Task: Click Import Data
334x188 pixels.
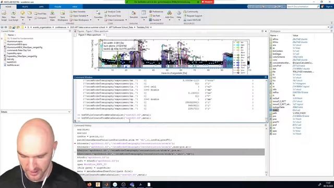Action: click(x=52, y=16)
